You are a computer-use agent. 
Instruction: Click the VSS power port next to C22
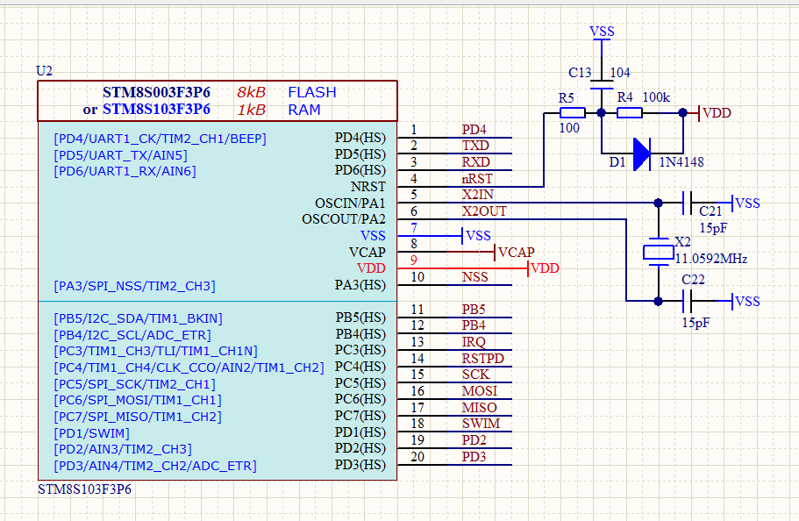(746, 301)
